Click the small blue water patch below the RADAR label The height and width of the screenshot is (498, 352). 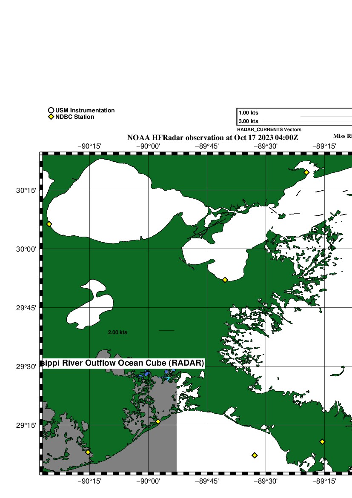click(x=147, y=373)
